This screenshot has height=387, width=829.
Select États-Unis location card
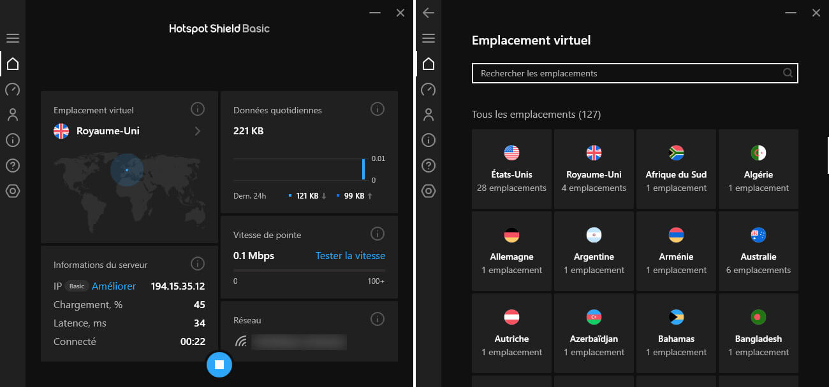(511, 169)
